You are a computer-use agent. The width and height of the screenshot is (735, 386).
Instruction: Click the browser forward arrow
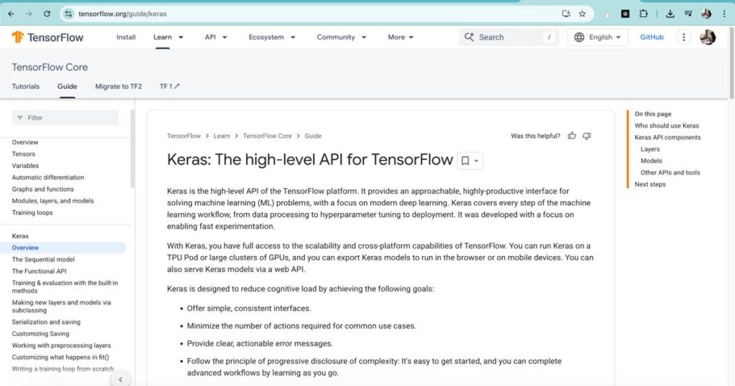pyautogui.click(x=29, y=14)
